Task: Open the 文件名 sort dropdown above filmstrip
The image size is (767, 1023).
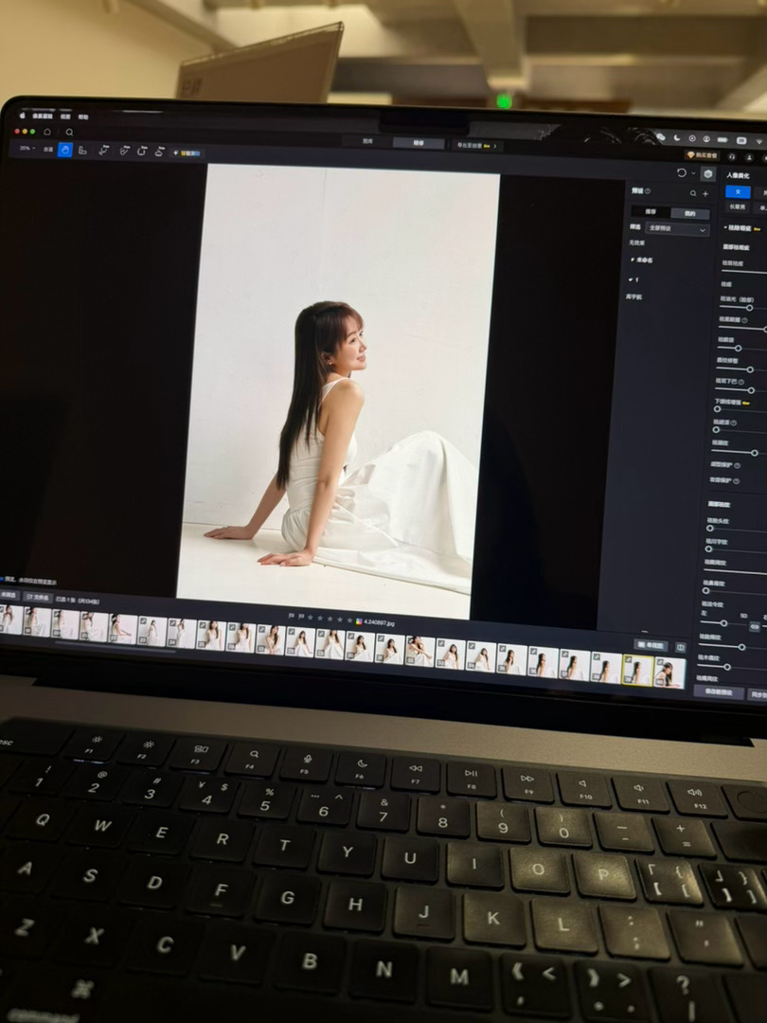Action: 38,597
